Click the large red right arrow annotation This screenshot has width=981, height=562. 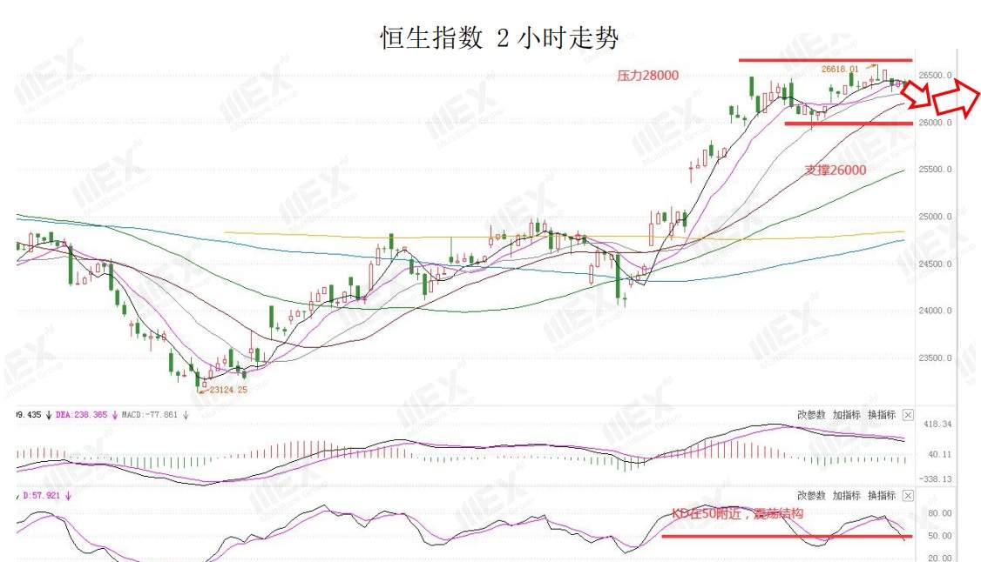(x=956, y=94)
